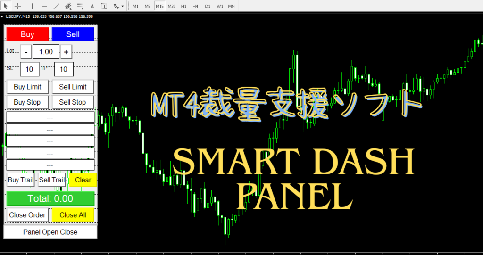
Task: Click the yellow Close All button
Action: [x=73, y=215]
